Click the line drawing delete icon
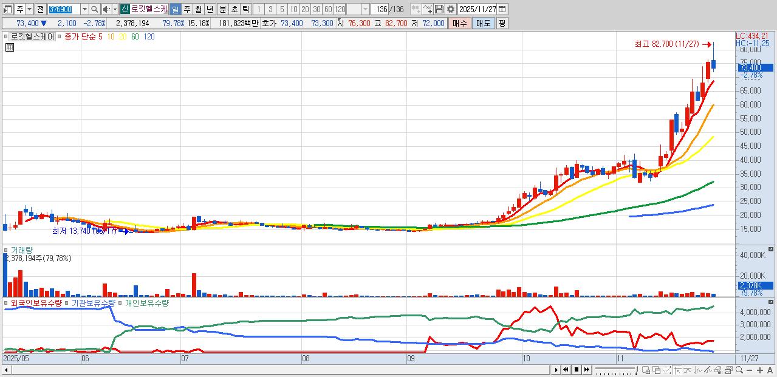This screenshot has width=777, height=377. 427,9
